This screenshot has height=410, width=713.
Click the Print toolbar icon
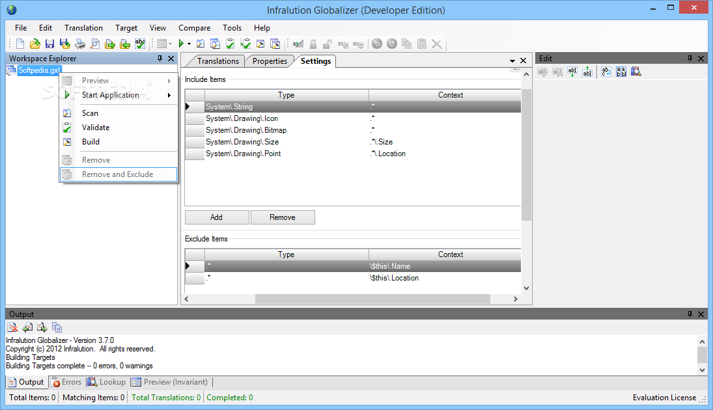pyautogui.click(x=80, y=44)
